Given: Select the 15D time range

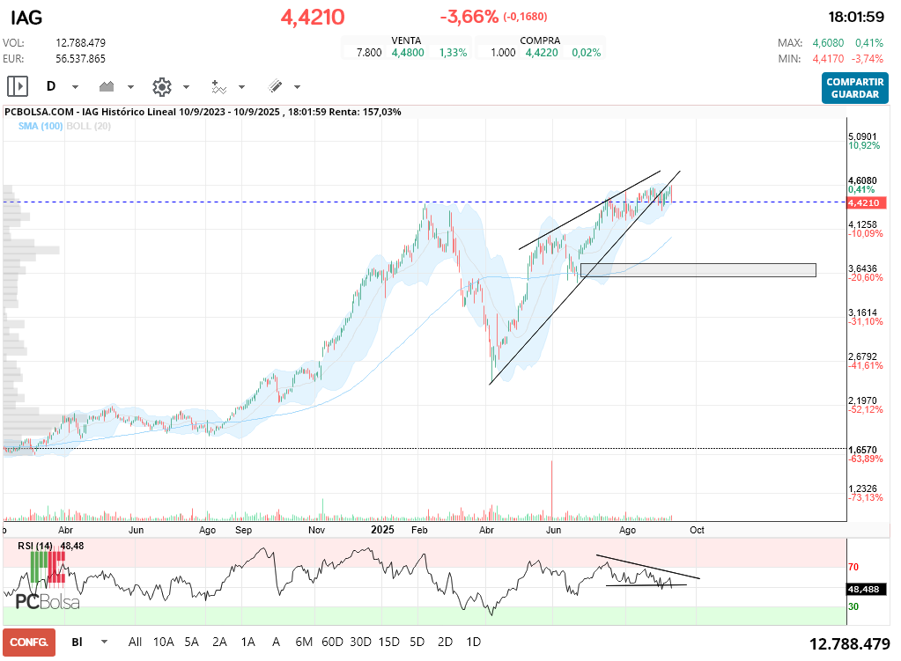Looking at the screenshot, I should click(x=388, y=642).
